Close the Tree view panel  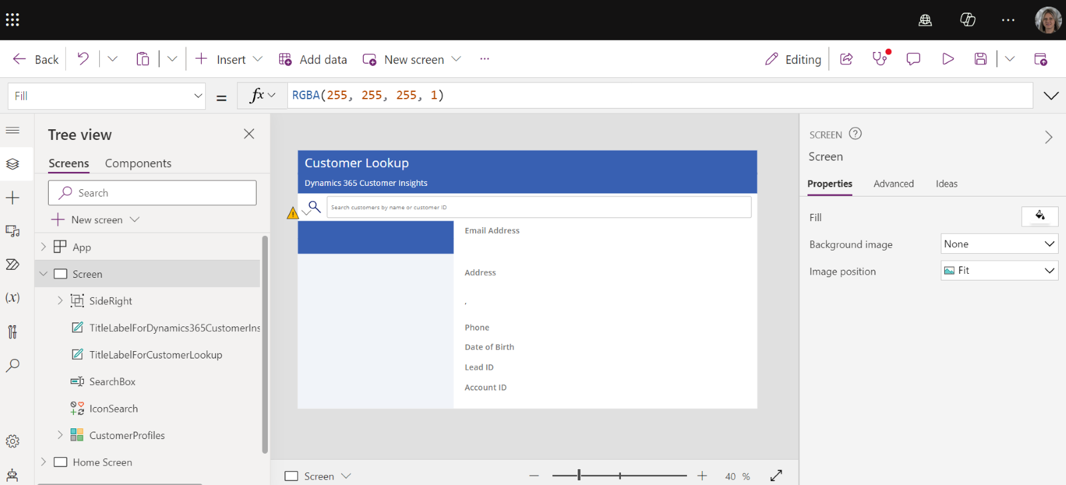249,134
